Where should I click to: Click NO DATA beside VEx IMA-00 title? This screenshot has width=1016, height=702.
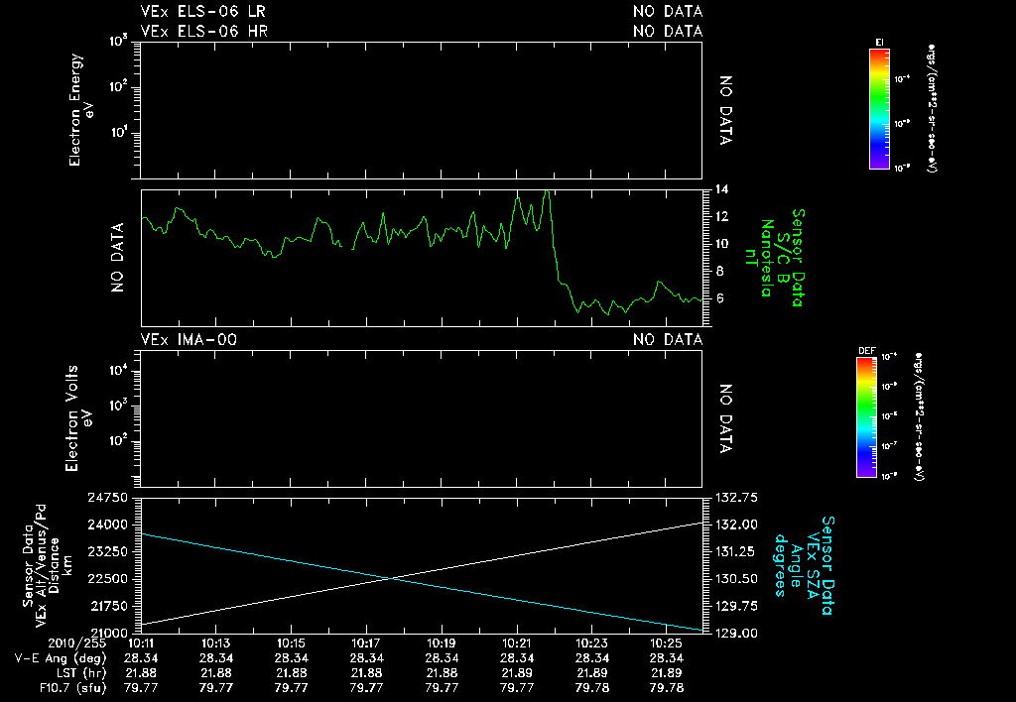pyautogui.click(x=668, y=339)
